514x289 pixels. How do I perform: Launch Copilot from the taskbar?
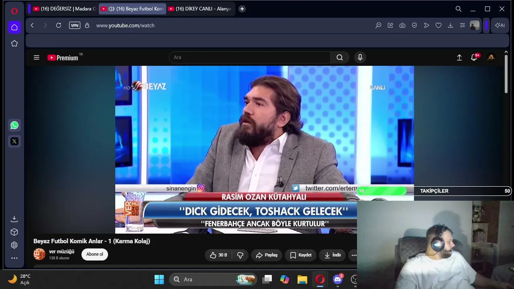285,279
